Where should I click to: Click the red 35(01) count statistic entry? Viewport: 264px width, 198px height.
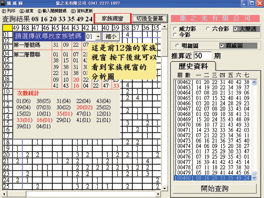point(64,114)
